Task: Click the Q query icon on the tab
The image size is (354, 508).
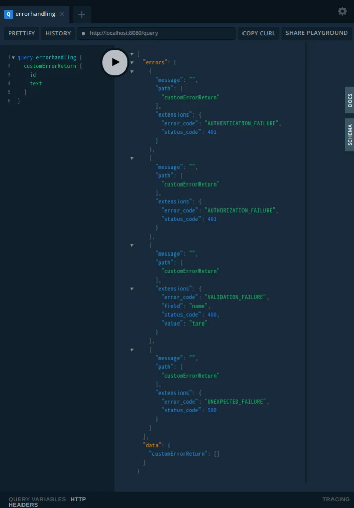Action: tap(8, 14)
